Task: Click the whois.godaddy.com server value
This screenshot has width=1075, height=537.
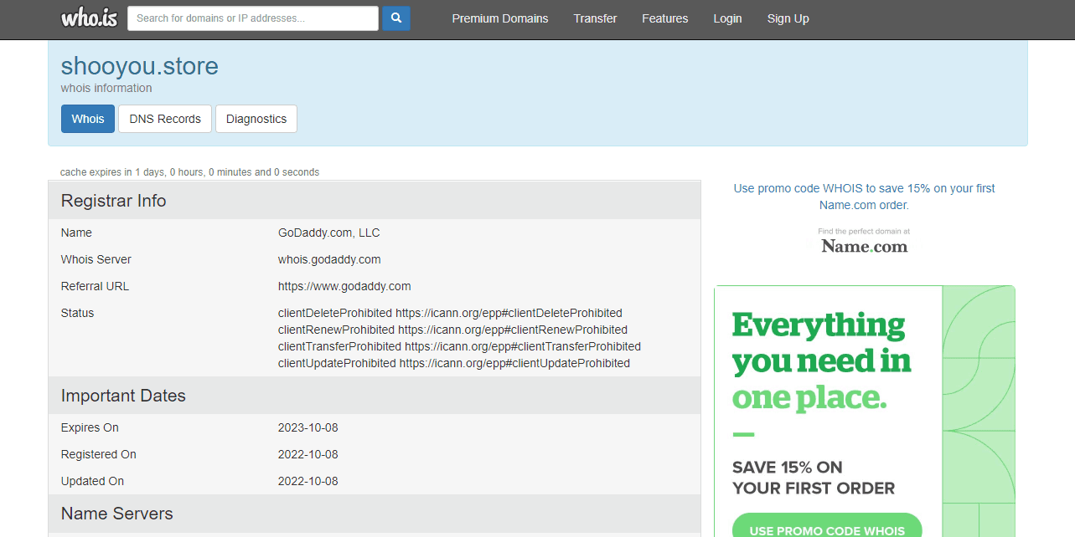Action: click(329, 259)
